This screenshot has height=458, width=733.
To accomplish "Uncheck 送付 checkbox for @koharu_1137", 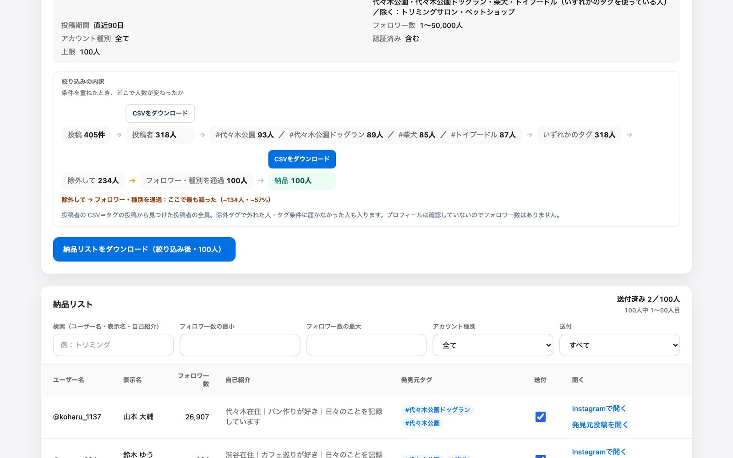I will click(x=541, y=417).
